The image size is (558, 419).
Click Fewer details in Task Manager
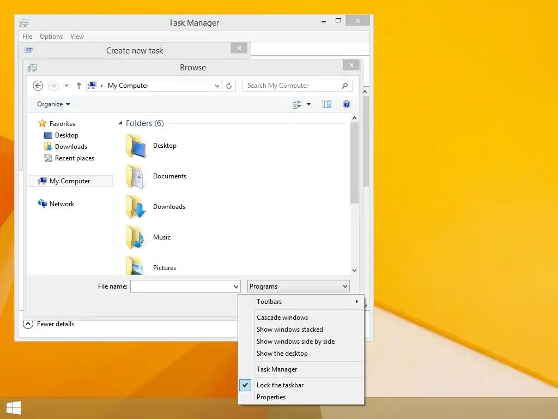pos(48,324)
